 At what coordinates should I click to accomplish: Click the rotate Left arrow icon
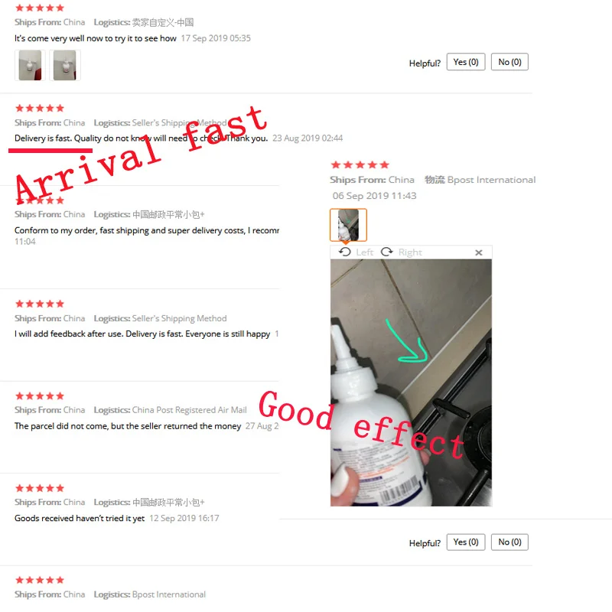pos(345,252)
